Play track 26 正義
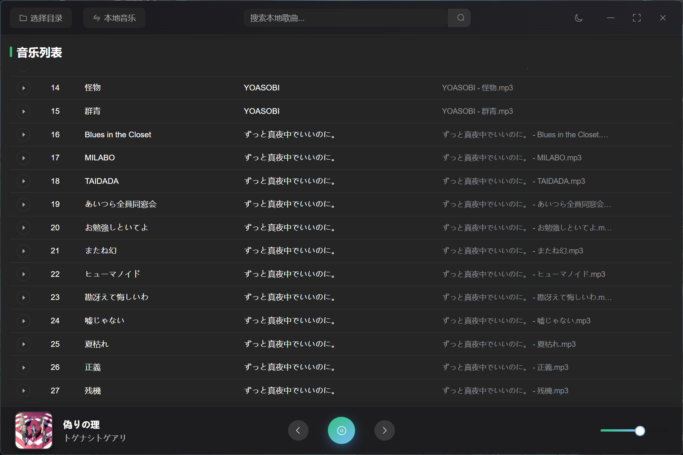The image size is (683, 455). click(23, 368)
